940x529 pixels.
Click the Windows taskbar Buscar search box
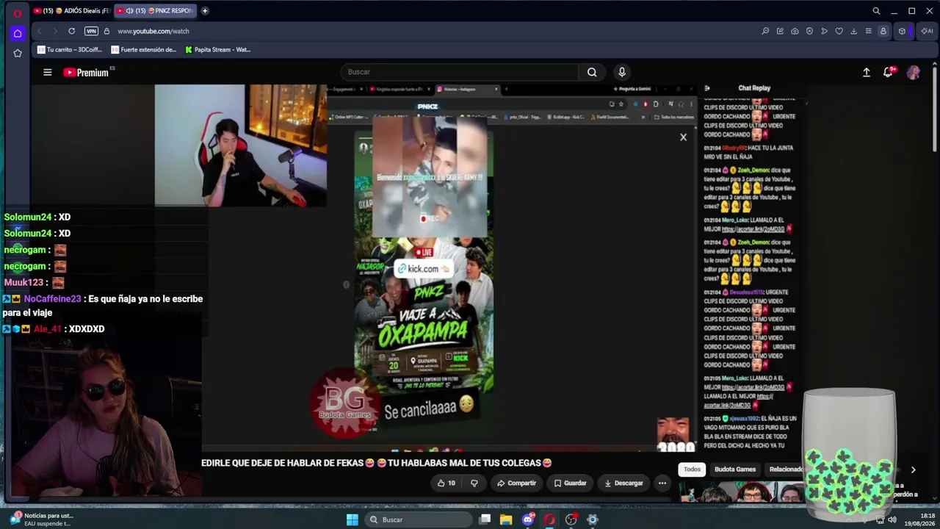[x=419, y=519]
